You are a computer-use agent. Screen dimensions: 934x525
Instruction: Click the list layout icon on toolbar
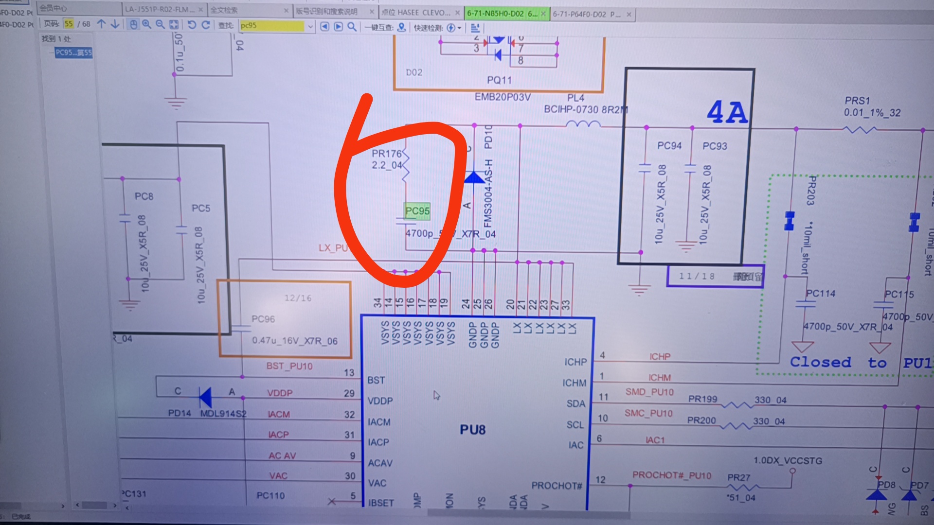tap(475, 28)
